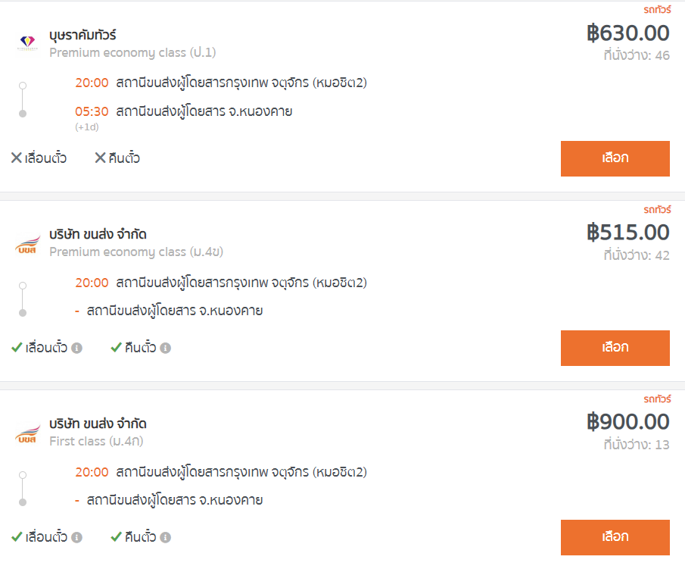Open the เลื่อนตั๋ว info icon on the ฿515.00 trip

coord(77,349)
